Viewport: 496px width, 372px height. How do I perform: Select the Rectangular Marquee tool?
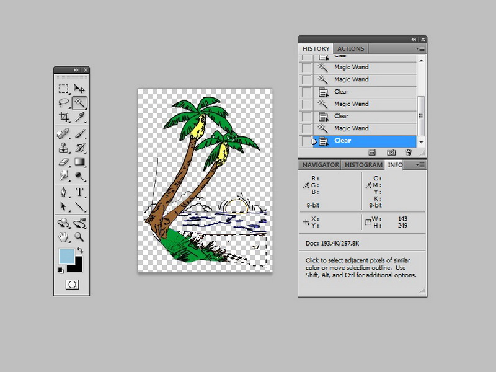click(64, 89)
